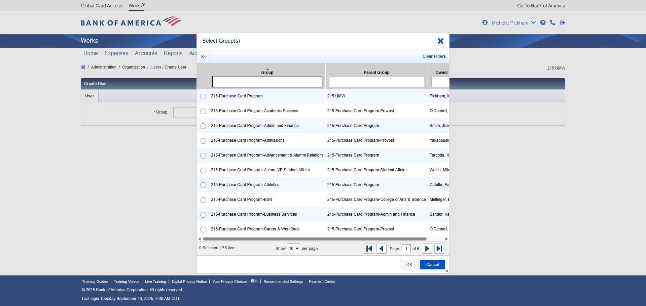
Task: Select the 215-Purchase Card Program radio button
Action: point(203,96)
